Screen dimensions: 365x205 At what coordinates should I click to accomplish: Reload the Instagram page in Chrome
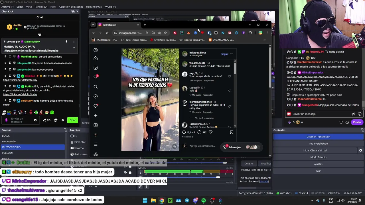(x=107, y=33)
